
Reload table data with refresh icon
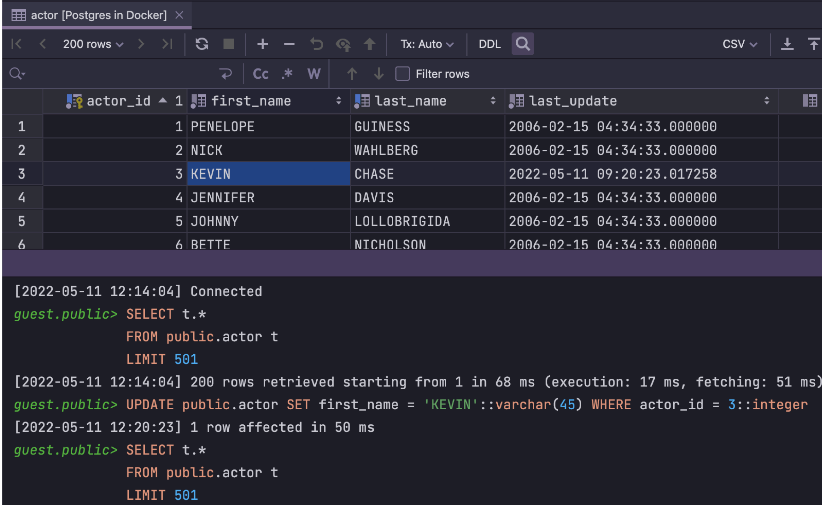[x=202, y=44]
